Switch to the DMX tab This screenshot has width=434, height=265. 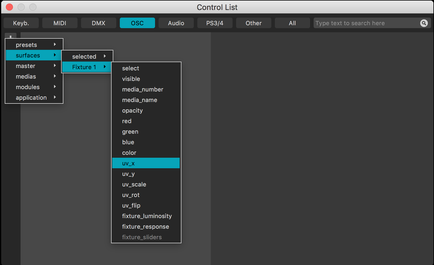coord(98,23)
